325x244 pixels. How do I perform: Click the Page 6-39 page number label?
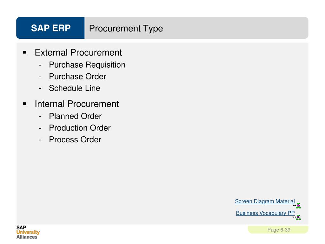279,230
